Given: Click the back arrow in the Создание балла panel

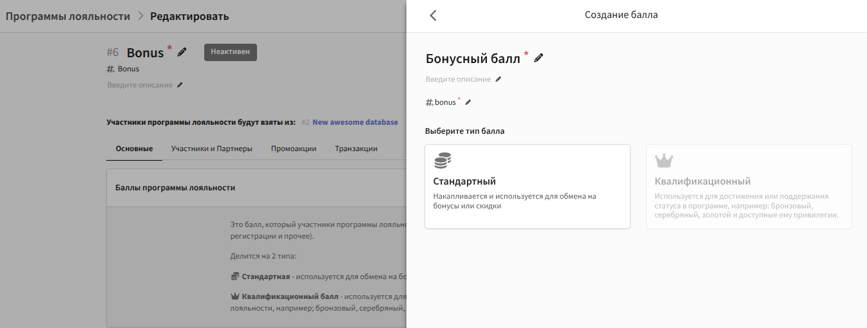Looking at the screenshot, I should (433, 15).
